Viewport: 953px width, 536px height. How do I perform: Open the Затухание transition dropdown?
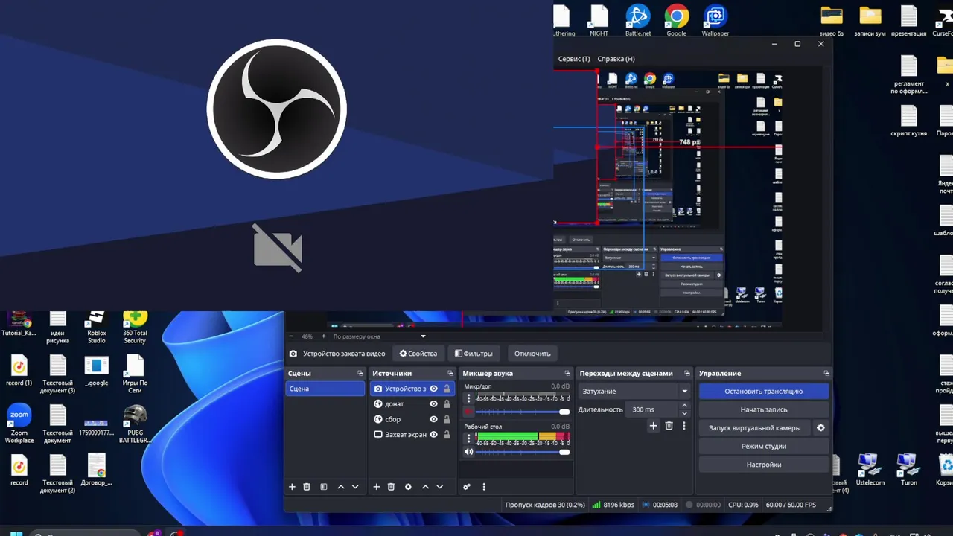[635, 391]
